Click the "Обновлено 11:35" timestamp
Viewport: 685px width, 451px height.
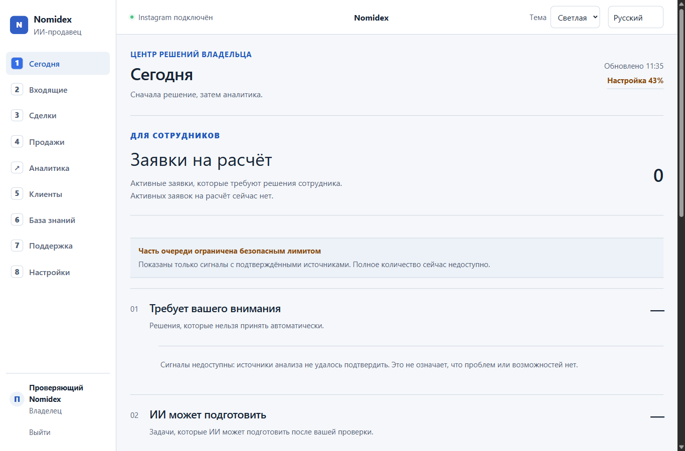tap(634, 66)
